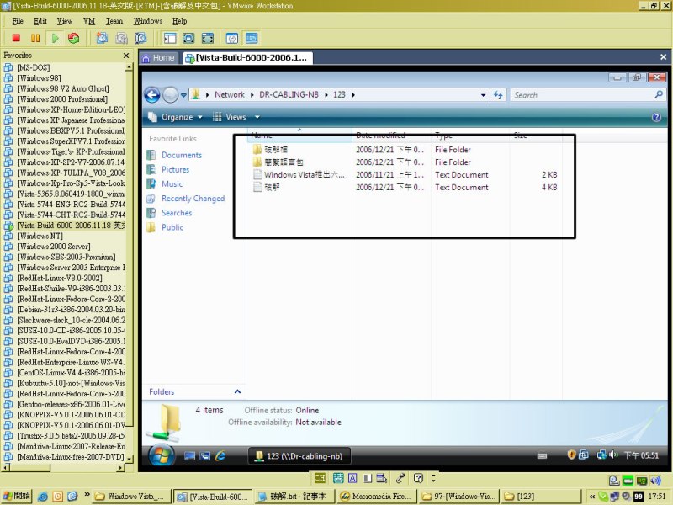Click the Refresh button beside address bar

pyautogui.click(x=498, y=95)
